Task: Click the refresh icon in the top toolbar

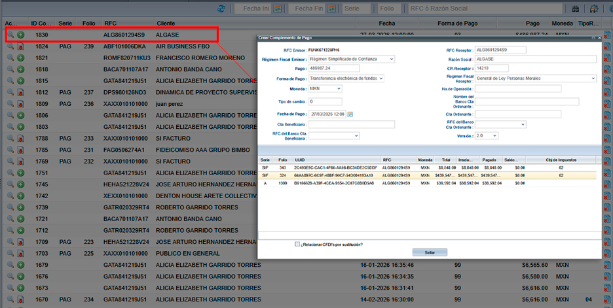Action: click(x=221, y=9)
